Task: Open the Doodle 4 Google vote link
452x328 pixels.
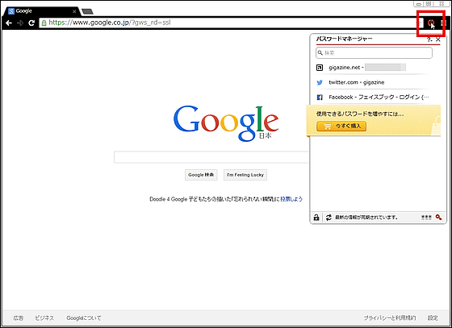Action: point(291,199)
